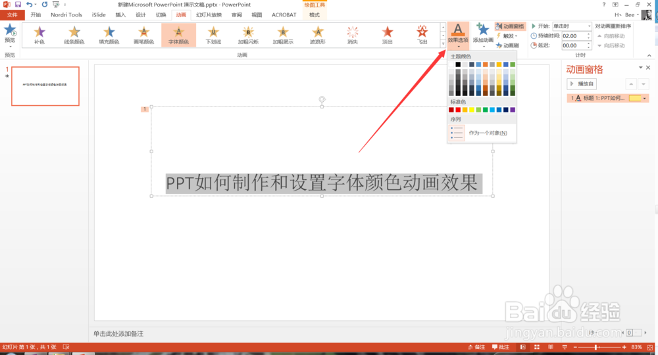Image resolution: width=658 pixels, height=355 pixels.
Task: Click the zoom out minus icon
Action: pyautogui.click(x=575, y=347)
